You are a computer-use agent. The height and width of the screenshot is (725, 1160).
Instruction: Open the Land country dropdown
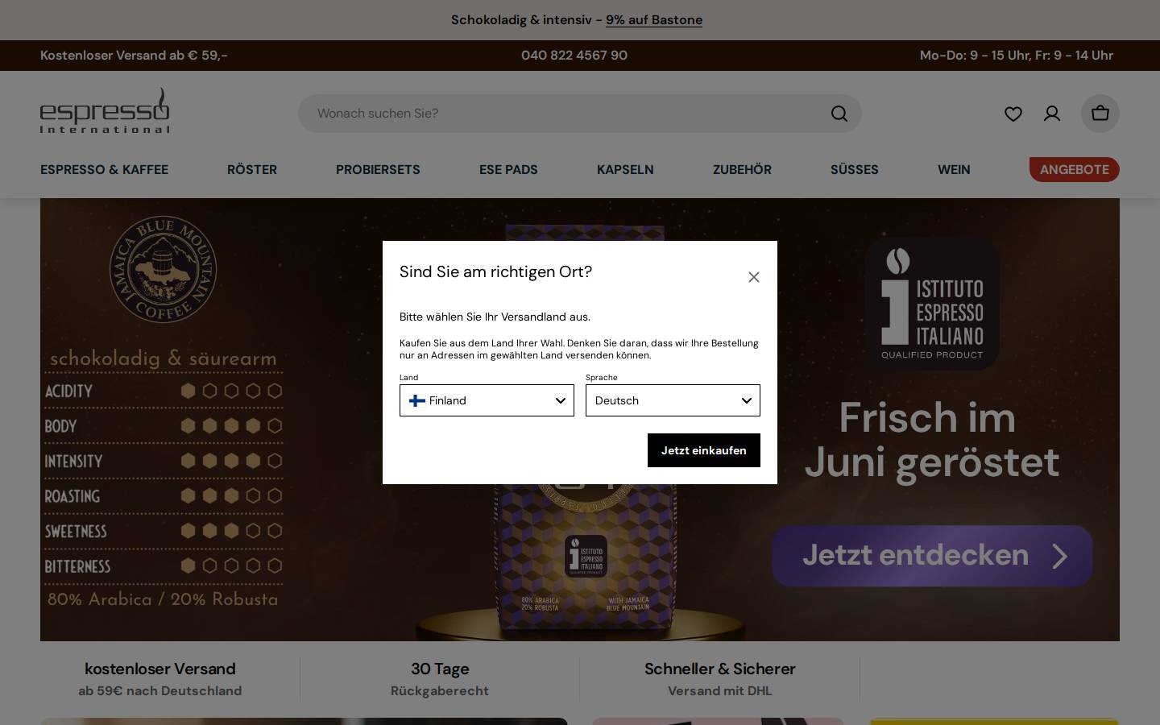click(487, 400)
